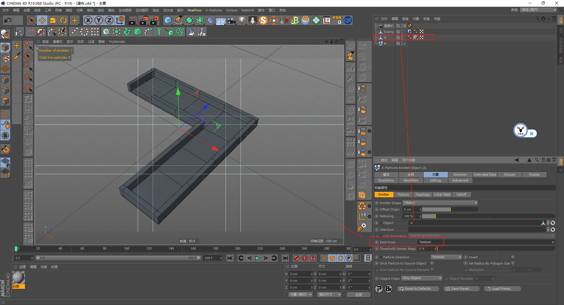This screenshot has height=305, width=564.
Task: Select the material thumbnail 材质
Action: point(19,280)
